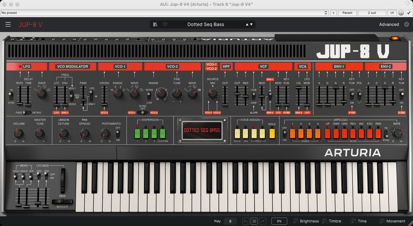Open the hamburger main menu

point(8,25)
